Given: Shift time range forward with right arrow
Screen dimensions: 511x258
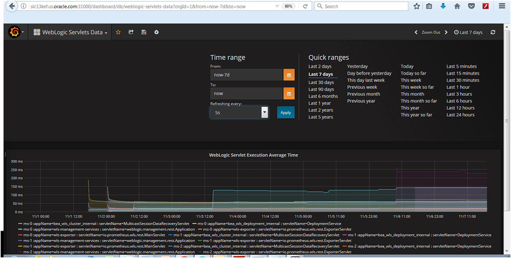Looking at the screenshot, I should pyautogui.click(x=446, y=32).
